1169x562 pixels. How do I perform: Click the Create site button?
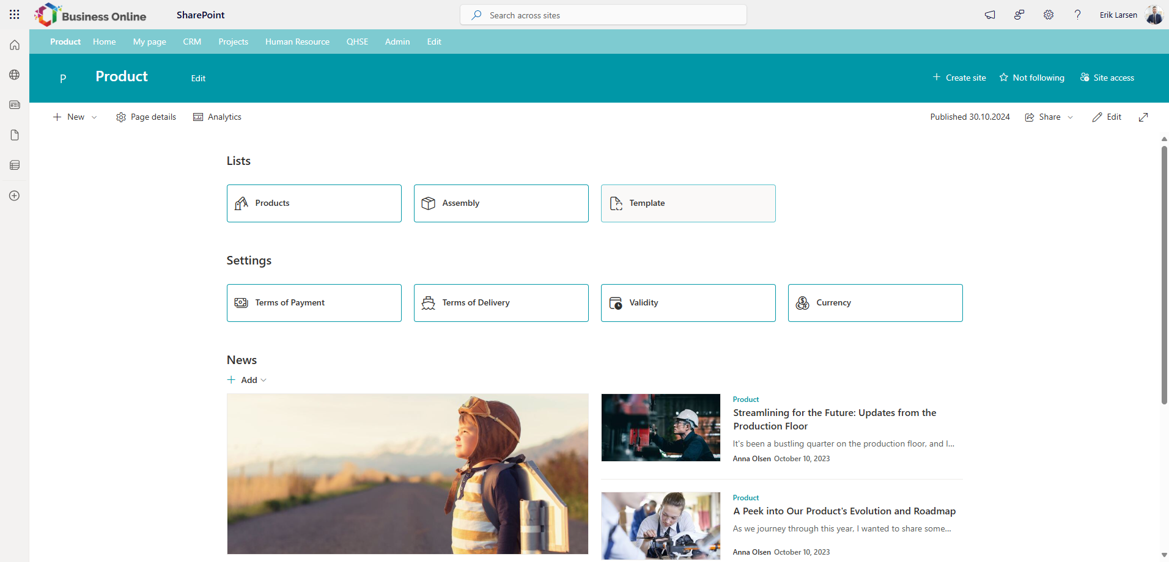[959, 78]
